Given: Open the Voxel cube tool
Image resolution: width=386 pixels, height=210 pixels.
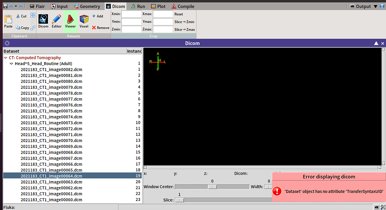Looking at the screenshot, I should tap(84, 21).
